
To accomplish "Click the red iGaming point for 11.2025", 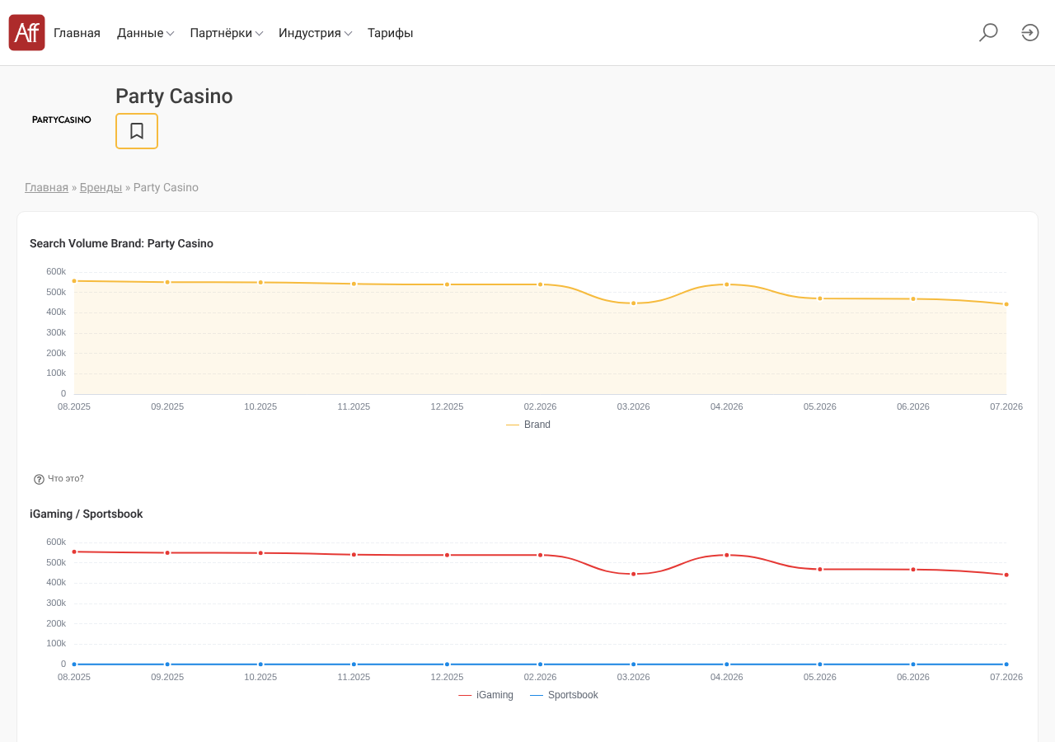I will pos(354,555).
